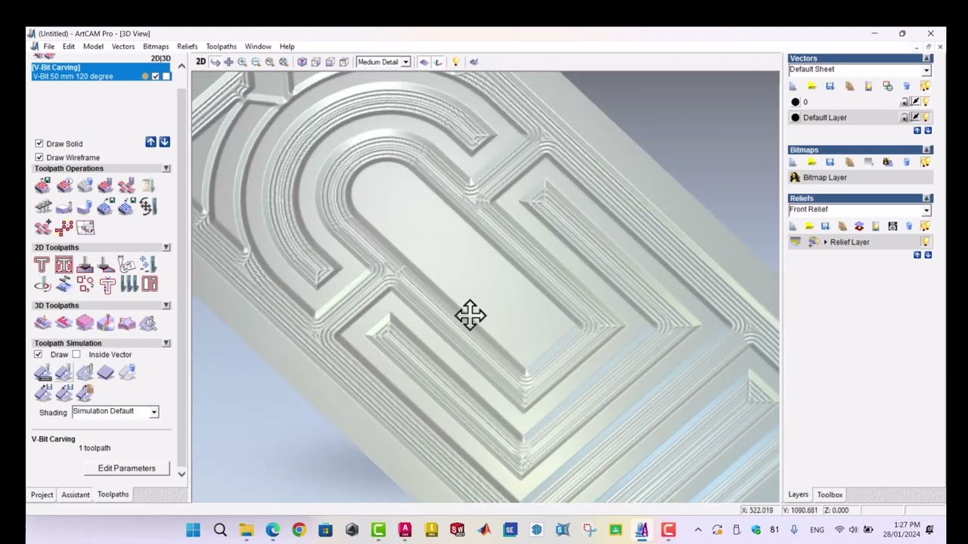Toggle the origin axes display icon

click(x=438, y=62)
